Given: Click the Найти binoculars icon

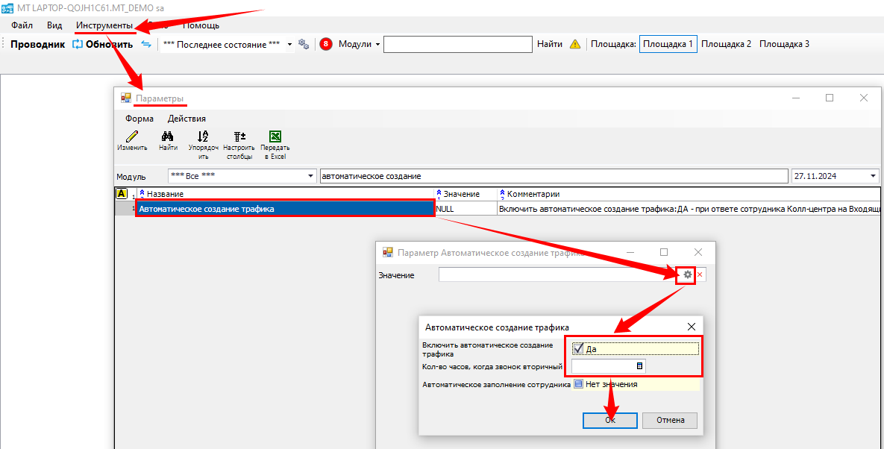Looking at the screenshot, I should (x=168, y=137).
